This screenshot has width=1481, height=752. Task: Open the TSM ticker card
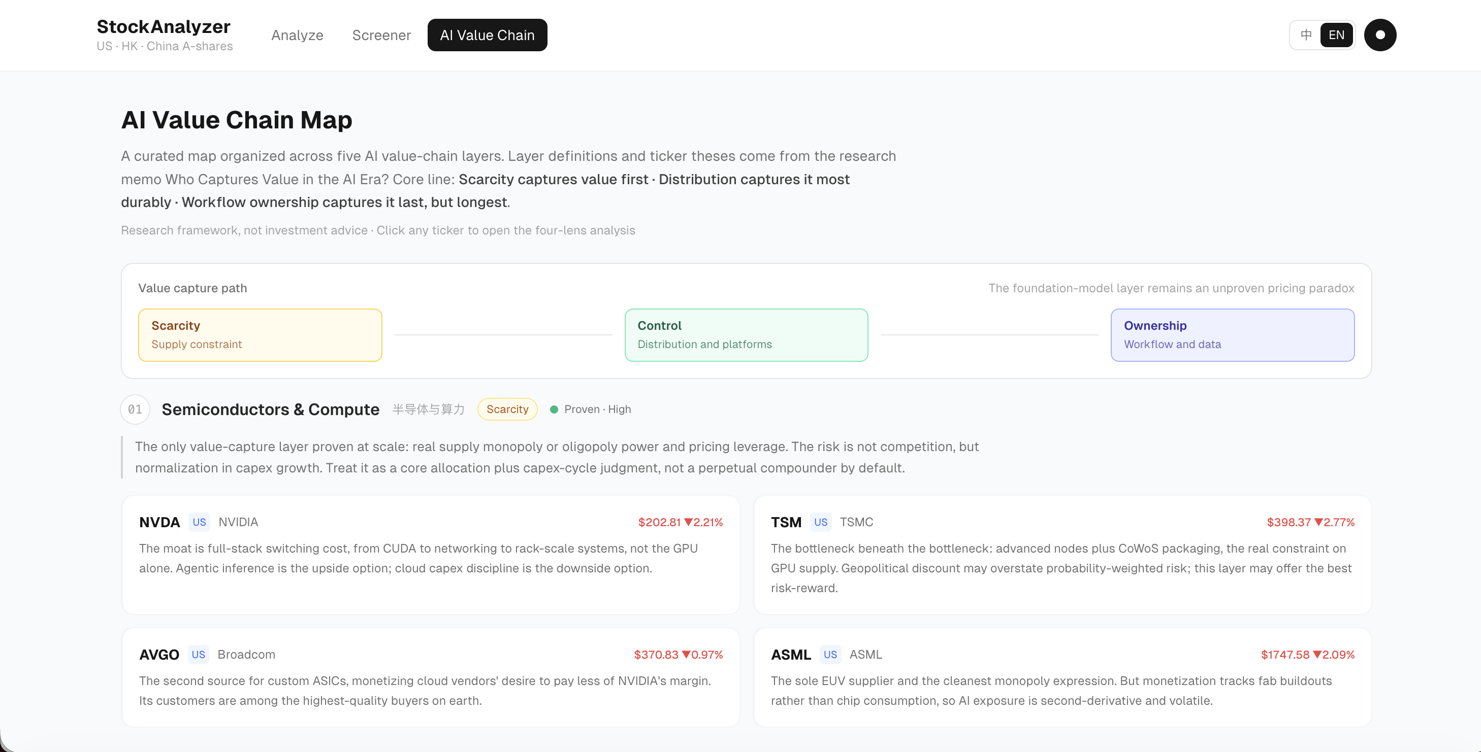pos(1063,555)
